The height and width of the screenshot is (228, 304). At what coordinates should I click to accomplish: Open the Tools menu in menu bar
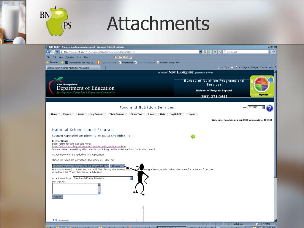click(x=79, y=57)
